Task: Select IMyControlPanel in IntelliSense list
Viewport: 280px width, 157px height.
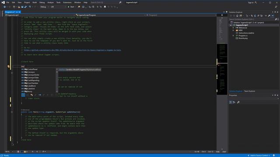Action: pos(31,69)
